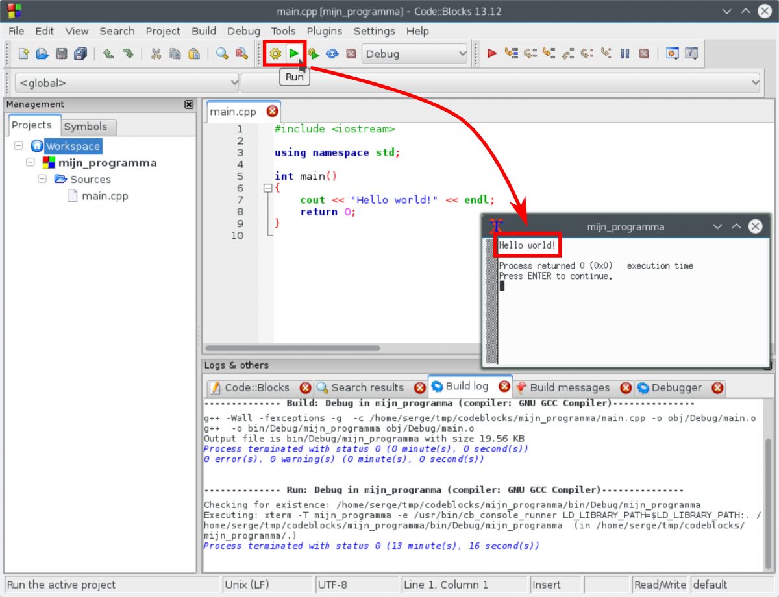This screenshot has width=779, height=597.
Task: Close the main.cpp editor tab
Action: tap(272, 111)
